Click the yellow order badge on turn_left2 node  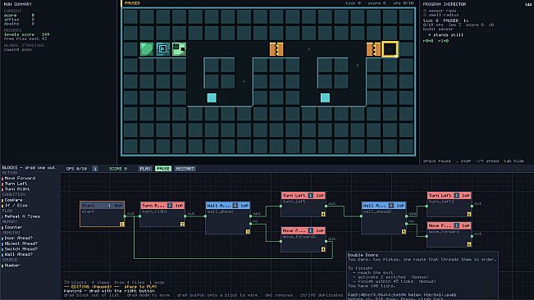[x=469, y=214]
